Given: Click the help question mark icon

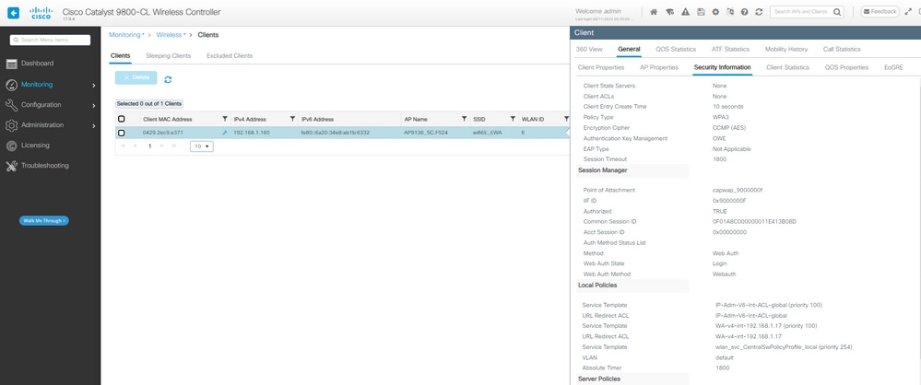Looking at the screenshot, I should coord(744,12).
